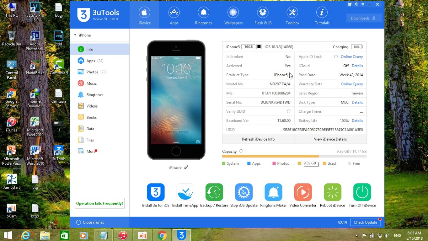Open Books in the sidebar

[x=100, y=117]
